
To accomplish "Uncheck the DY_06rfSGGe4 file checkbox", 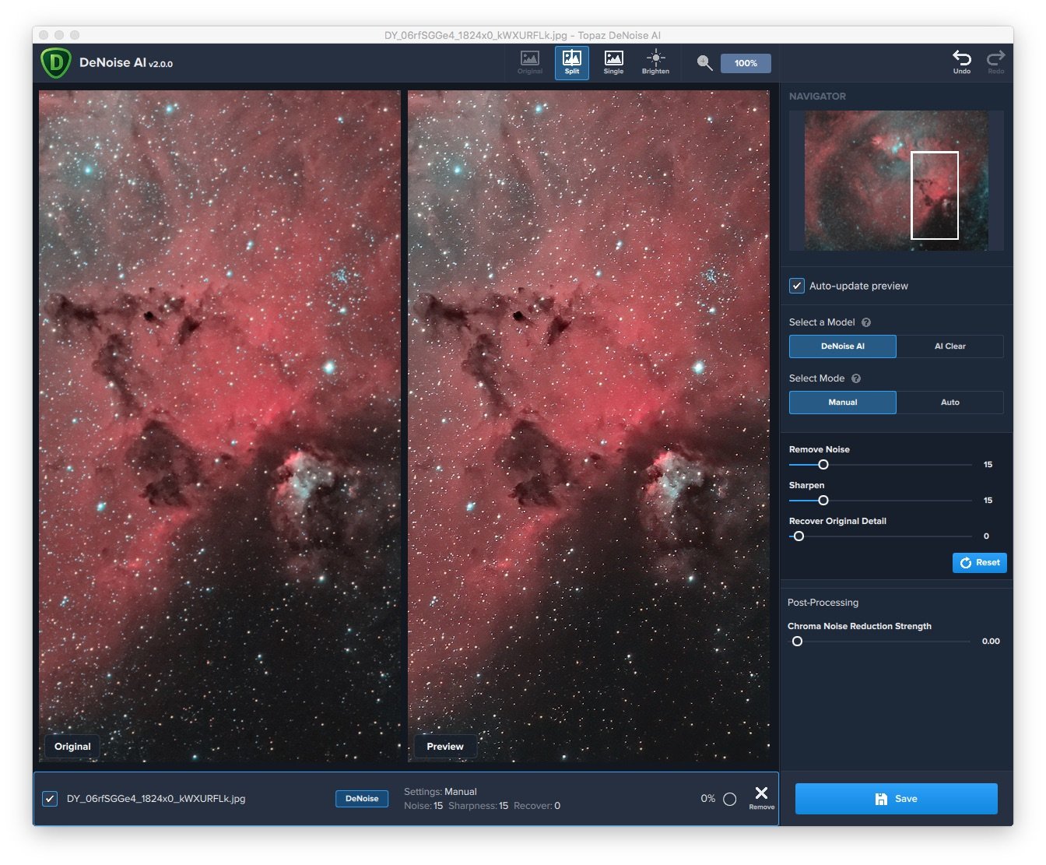I will coord(50,799).
